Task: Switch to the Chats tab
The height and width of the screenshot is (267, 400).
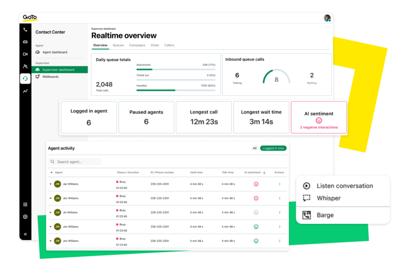Action: [x=155, y=45]
